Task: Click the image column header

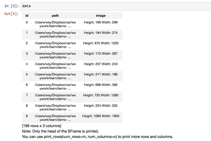Action: pos(101,15)
